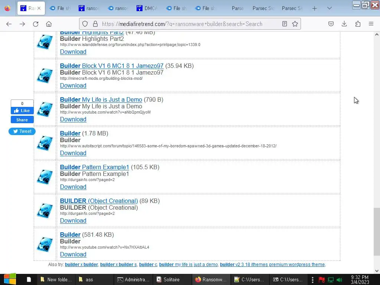View site security padlock info
Image resolution: width=380 pixels, height=285 pixels.
pyautogui.click(x=95, y=24)
